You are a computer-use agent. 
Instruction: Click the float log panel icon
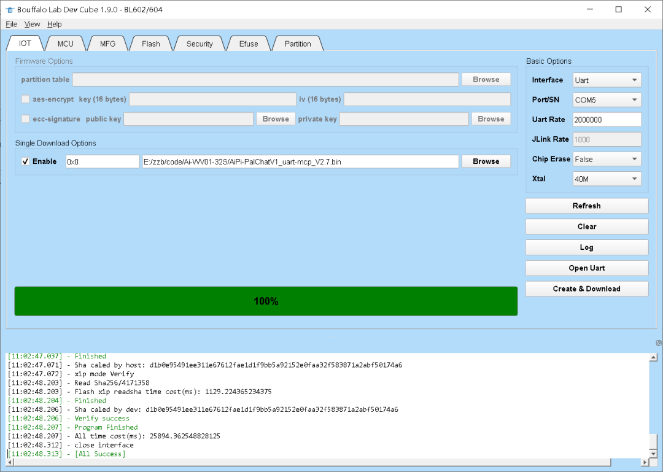[x=658, y=342]
